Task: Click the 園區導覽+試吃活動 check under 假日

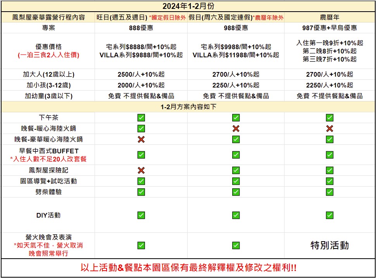Action: (236, 181)
